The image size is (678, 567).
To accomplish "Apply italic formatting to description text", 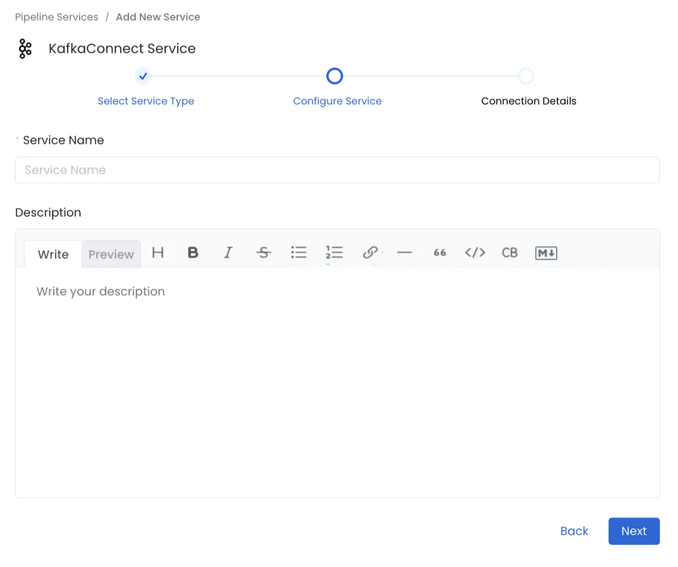I will [x=228, y=253].
